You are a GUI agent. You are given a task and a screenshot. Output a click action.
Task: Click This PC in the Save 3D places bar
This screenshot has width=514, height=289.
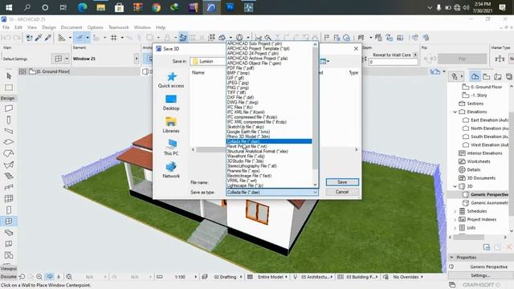coord(171,148)
